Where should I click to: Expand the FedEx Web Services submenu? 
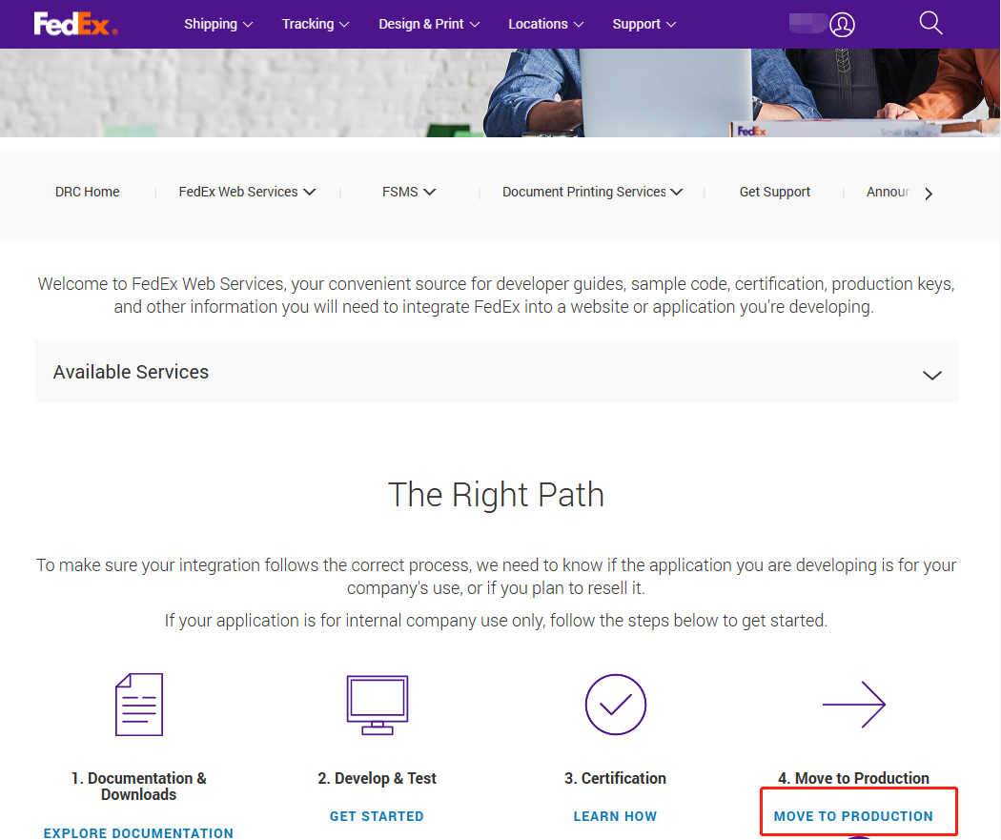[247, 192]
